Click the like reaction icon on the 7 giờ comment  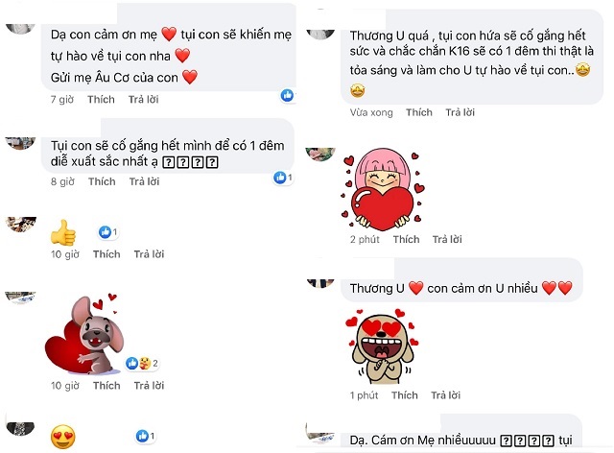click(x=287, y=95)
